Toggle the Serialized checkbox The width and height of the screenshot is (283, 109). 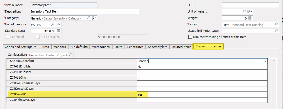(8, 37)
